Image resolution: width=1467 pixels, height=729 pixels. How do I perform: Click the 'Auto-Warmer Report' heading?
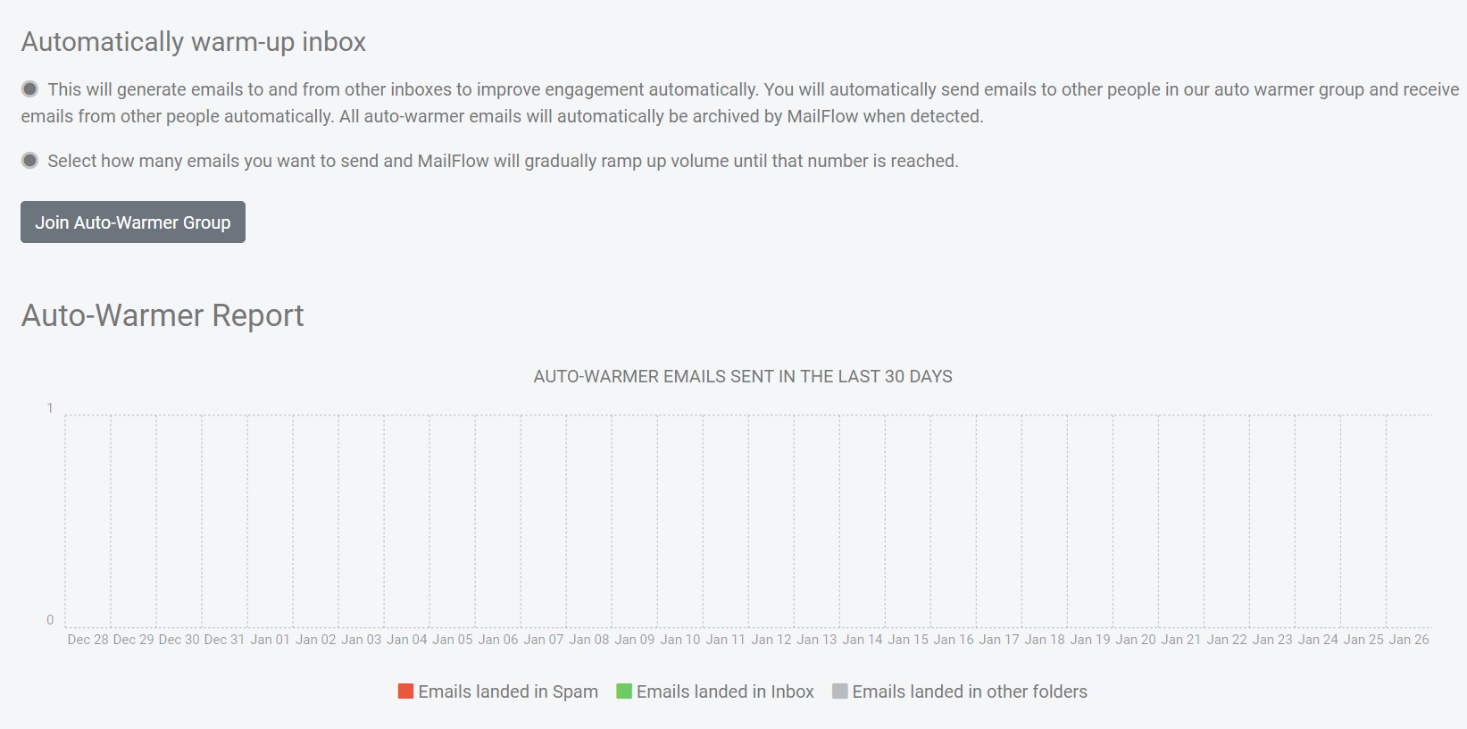click(x=163, y=315)
